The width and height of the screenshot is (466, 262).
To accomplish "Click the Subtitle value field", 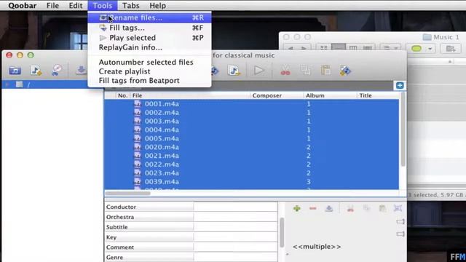I will pos(235,227).
